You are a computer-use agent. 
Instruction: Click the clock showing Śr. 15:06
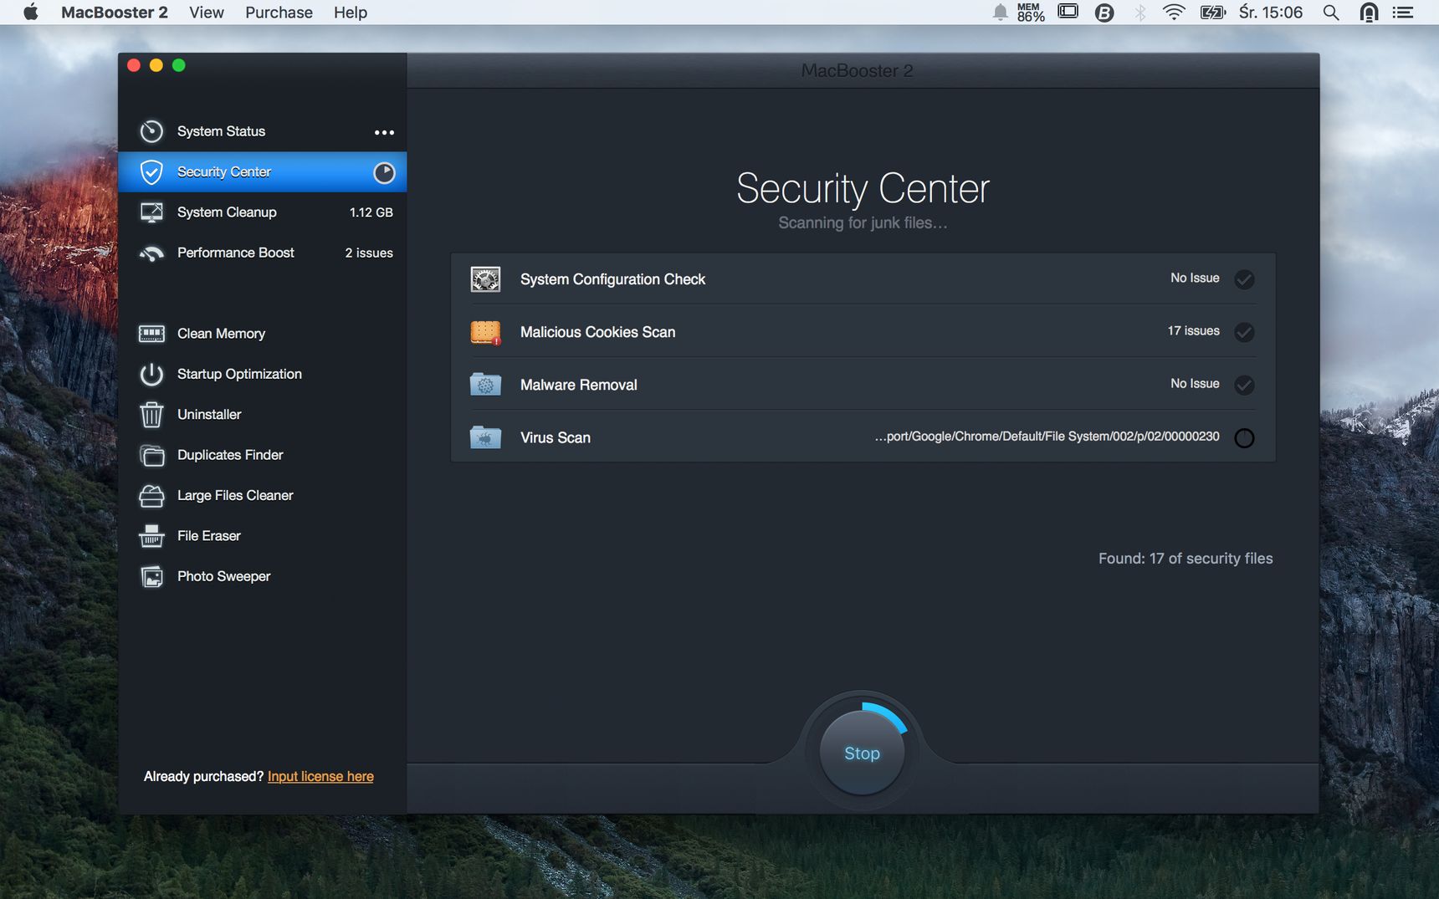pos(1271,13)
